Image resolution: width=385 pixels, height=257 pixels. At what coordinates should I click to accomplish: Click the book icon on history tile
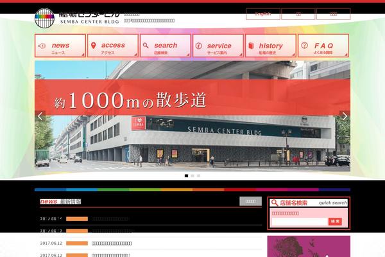(x=251, y=46)
